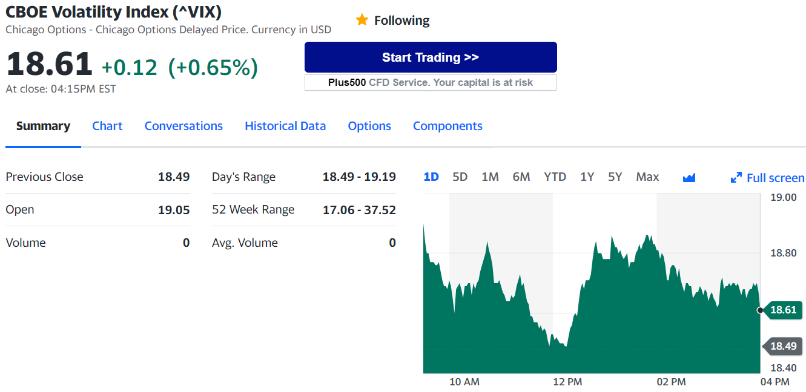Click the Volume label
The width and height of the screenshot is (806, 392).
pos(25,243)
